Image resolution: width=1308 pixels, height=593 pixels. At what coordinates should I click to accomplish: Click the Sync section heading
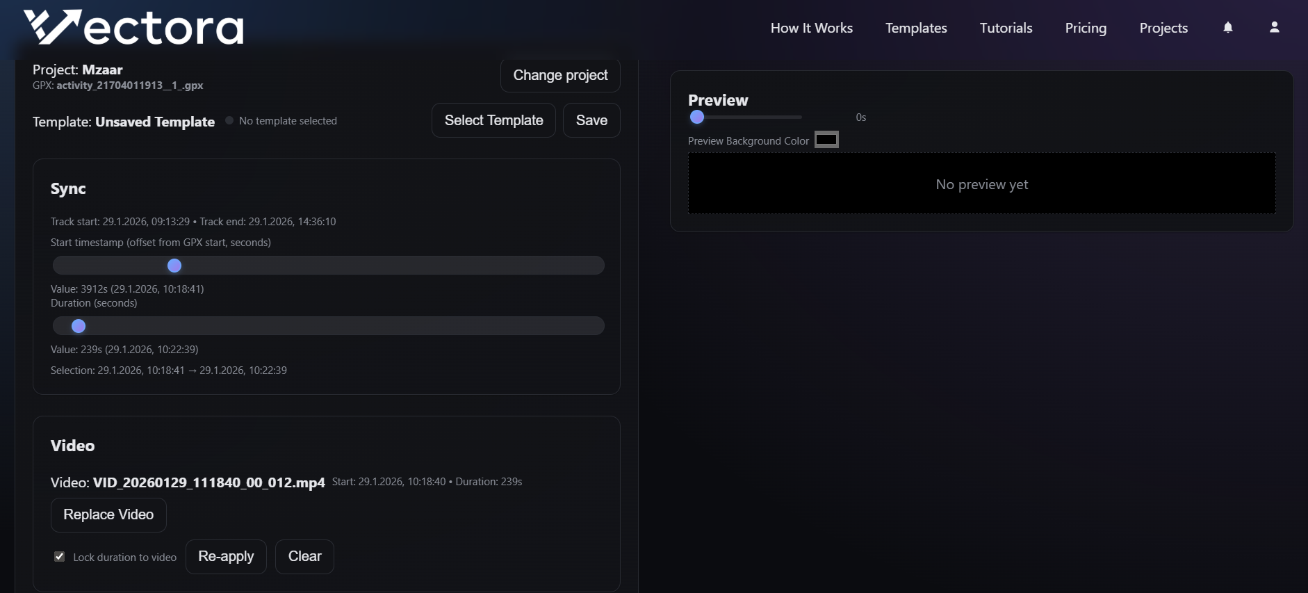[68, 189]
